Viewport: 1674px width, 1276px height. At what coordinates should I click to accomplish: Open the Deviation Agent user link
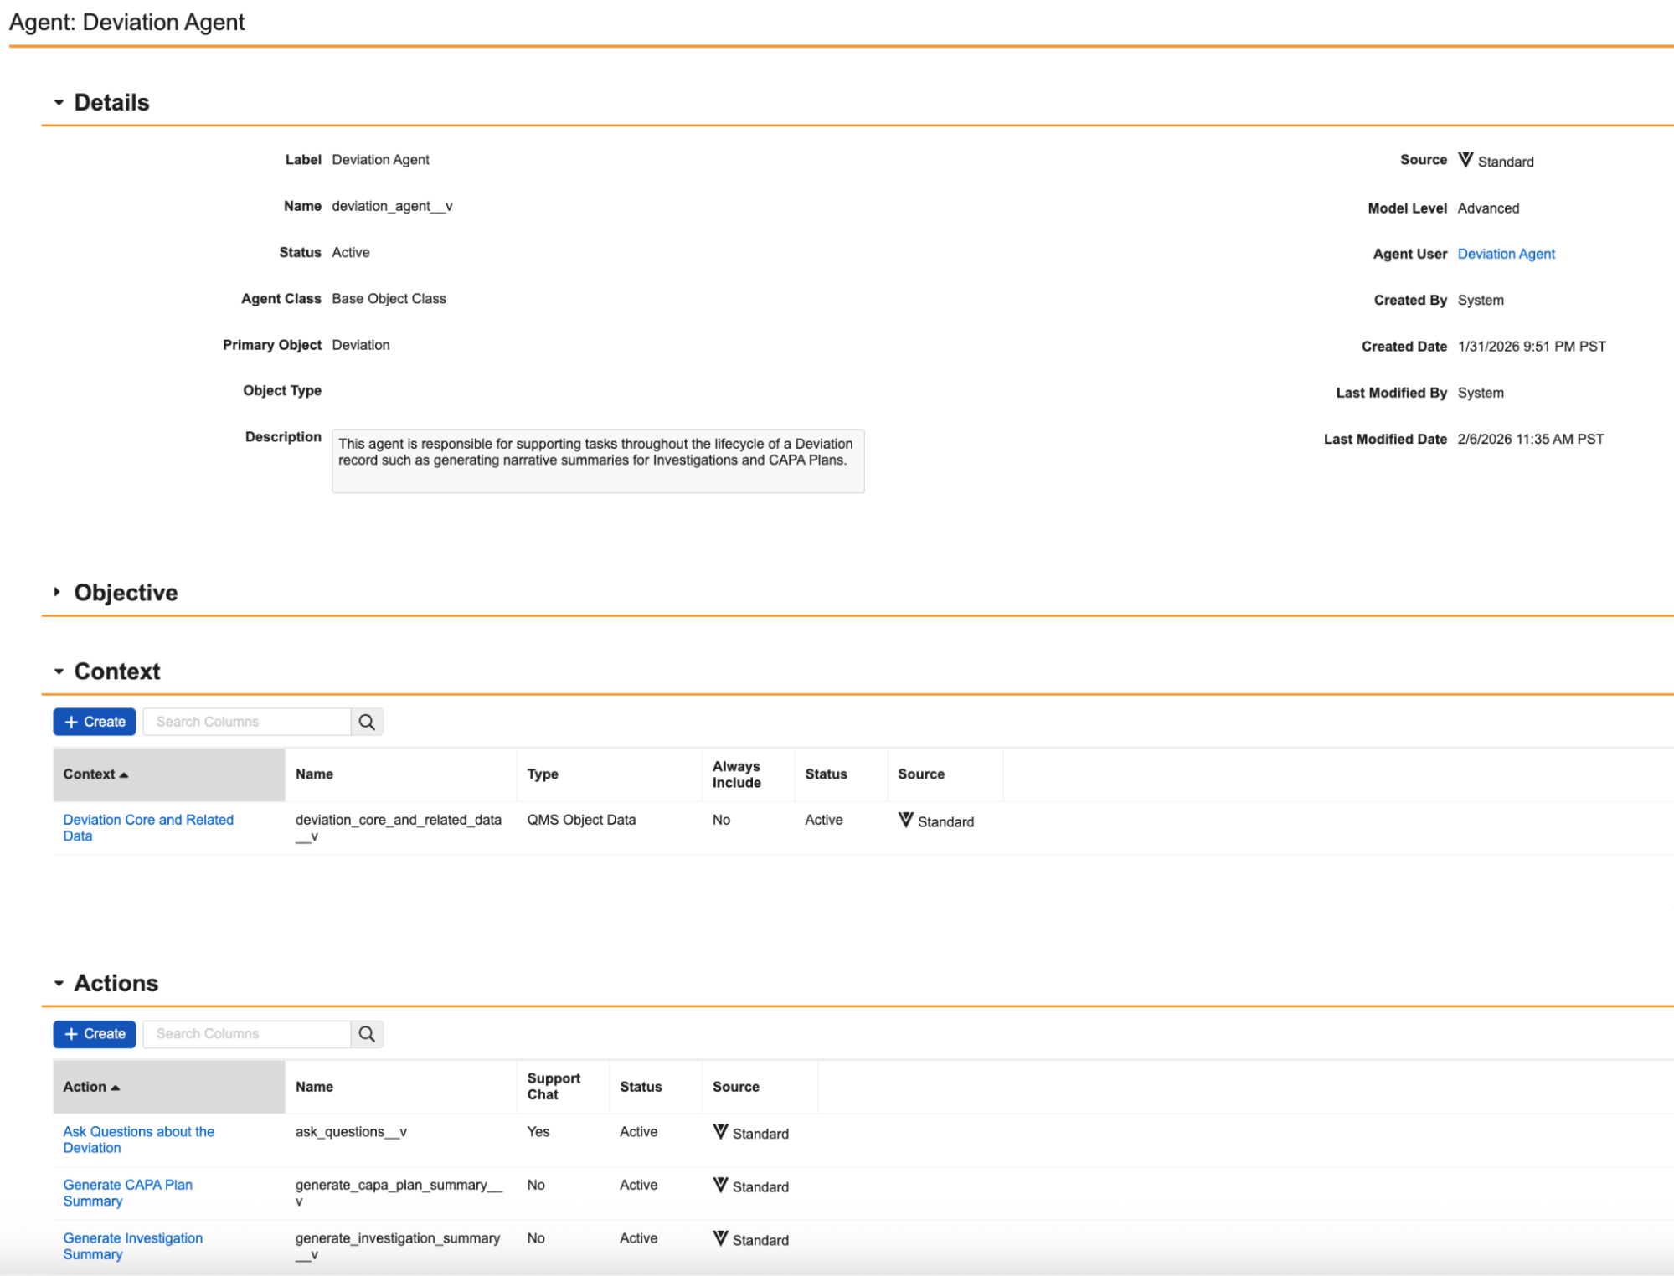(1505, 254)
